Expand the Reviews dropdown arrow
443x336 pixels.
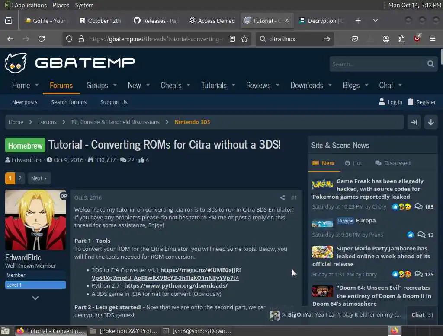click(x=277, y=85)
